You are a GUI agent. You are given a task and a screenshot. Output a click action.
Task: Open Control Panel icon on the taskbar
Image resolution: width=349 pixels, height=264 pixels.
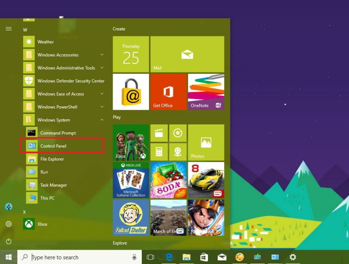(x=275, y=257)
